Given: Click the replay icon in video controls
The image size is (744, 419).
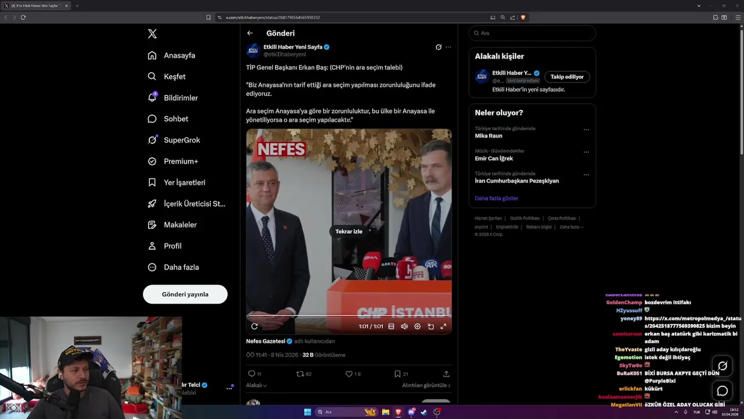Looking at the screenshot, I should (254, 326).
